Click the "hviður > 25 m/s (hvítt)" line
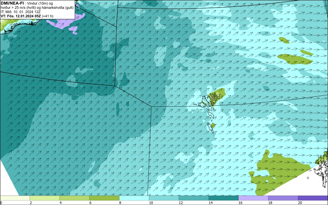This screenshot has width=328, height=205. coord(19,8)
